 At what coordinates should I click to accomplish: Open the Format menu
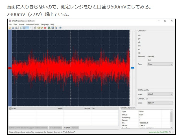click(22, 25)
